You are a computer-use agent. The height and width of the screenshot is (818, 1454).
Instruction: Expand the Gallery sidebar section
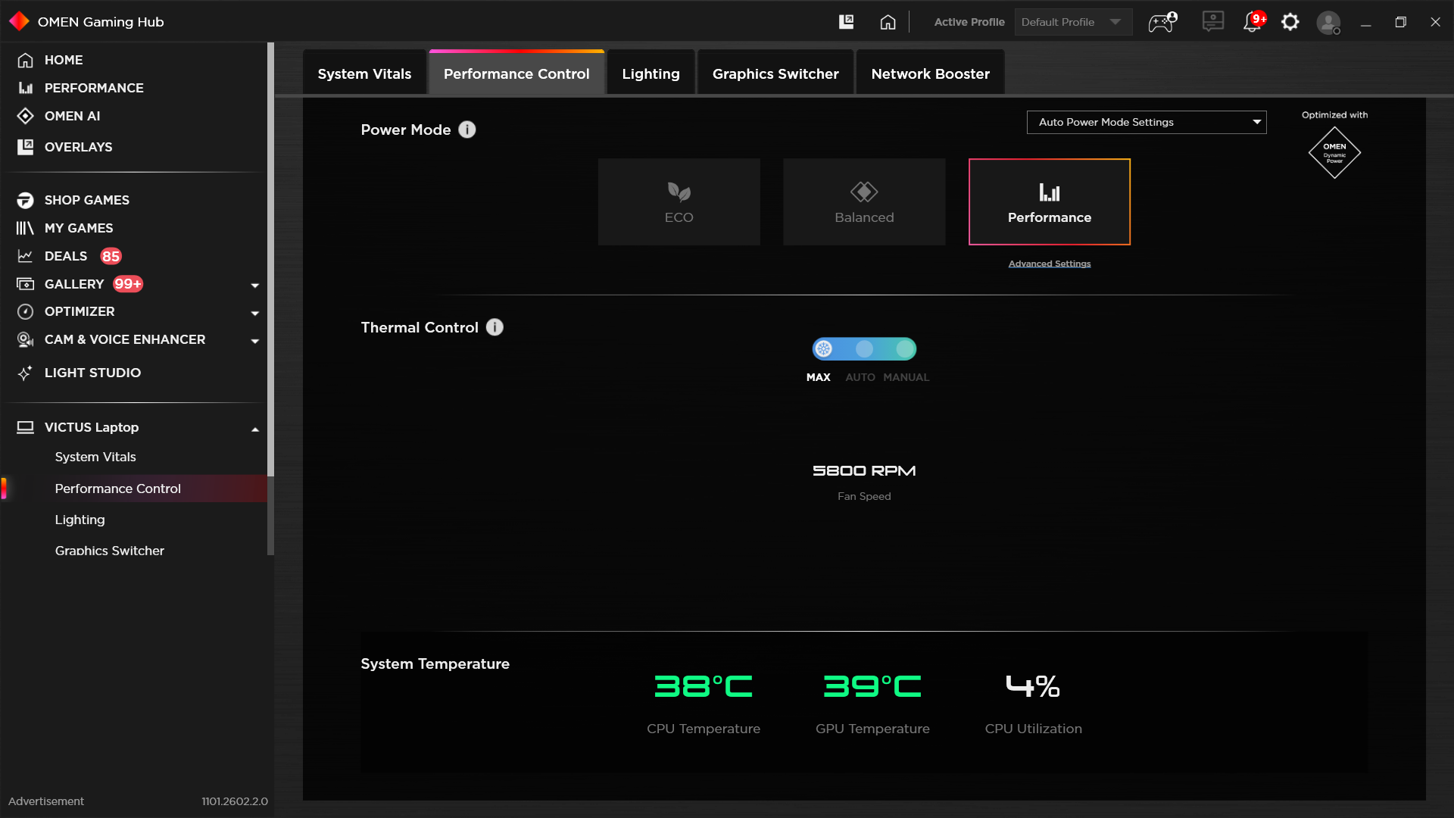point(255,285)
